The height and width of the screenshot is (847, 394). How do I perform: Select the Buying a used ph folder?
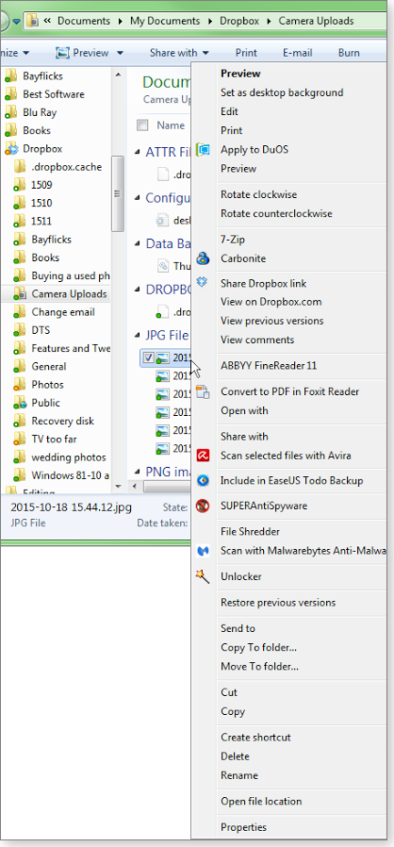(x=71, y=275)
